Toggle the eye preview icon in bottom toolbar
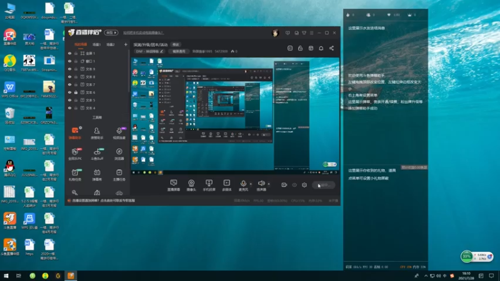This screenshot has height=281, width=500. point(294,185)
